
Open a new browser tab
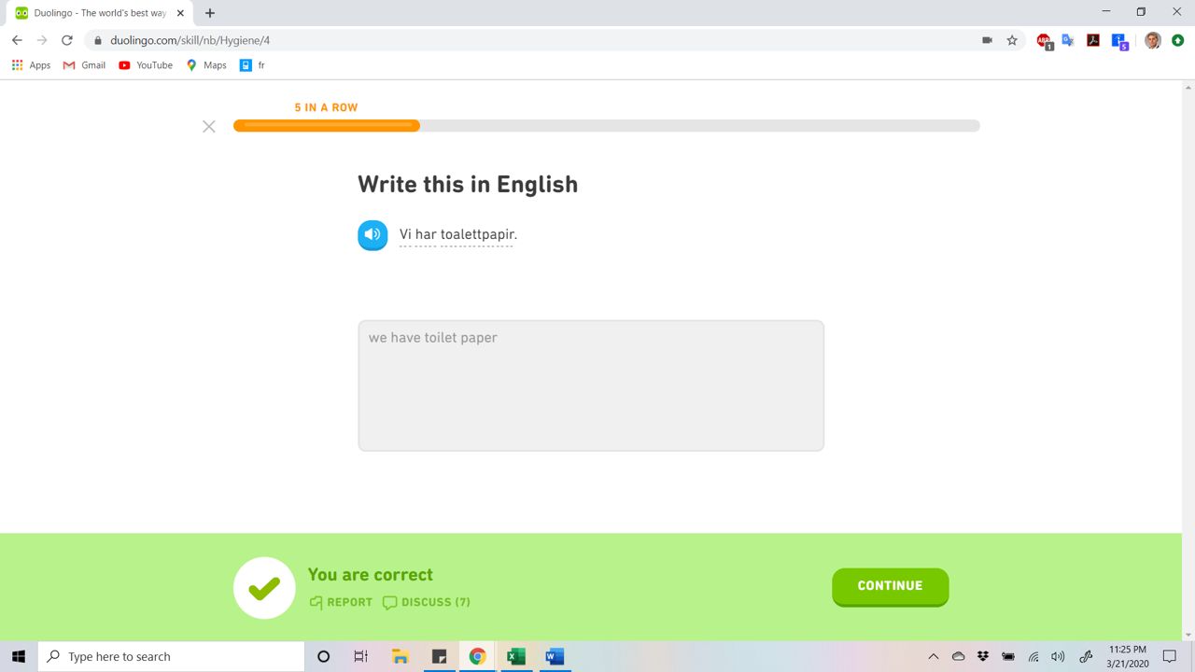210,13
